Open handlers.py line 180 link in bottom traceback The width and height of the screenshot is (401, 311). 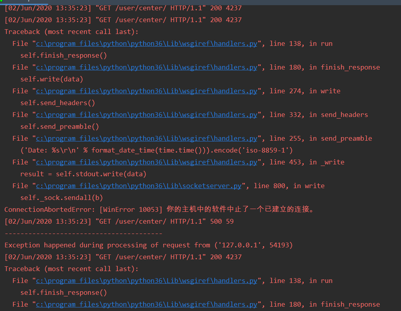[x=146, y=304]
